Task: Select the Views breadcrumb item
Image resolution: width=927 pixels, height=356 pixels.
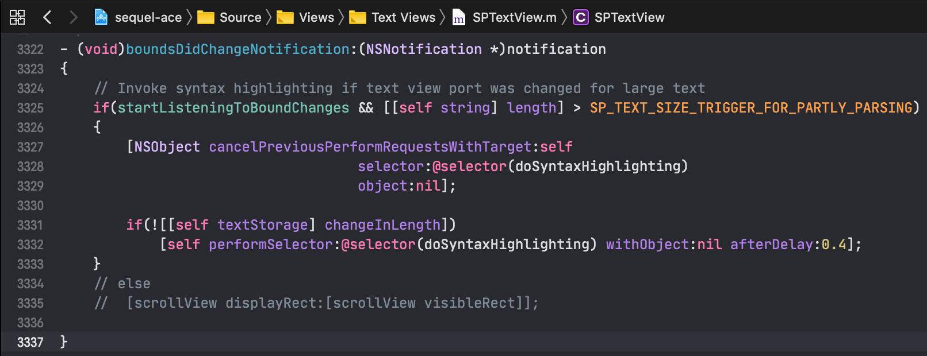Action: (316, 17)
